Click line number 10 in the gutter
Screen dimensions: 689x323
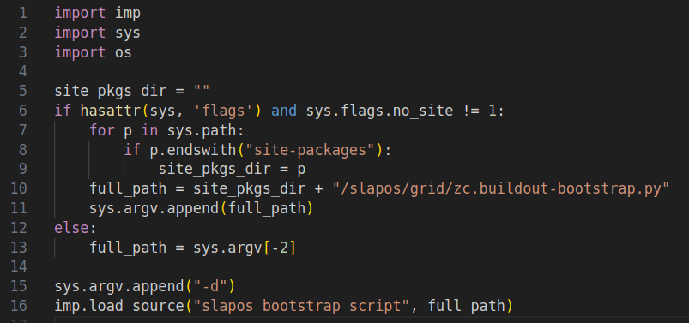[x=19, y=188]
